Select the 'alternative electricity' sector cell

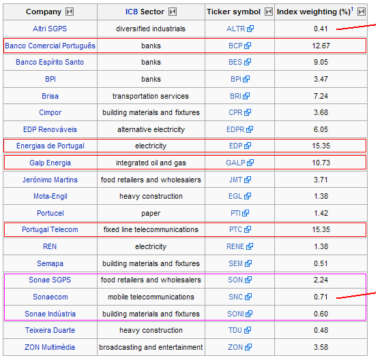(151, 129)
